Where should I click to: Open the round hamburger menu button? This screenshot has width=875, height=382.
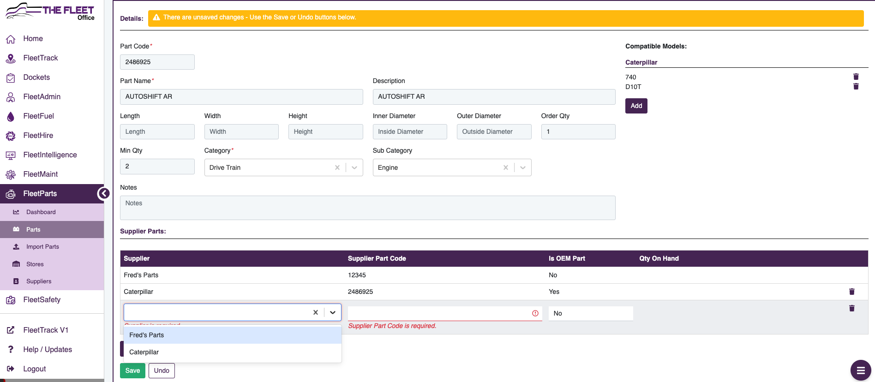coord(860,370)
